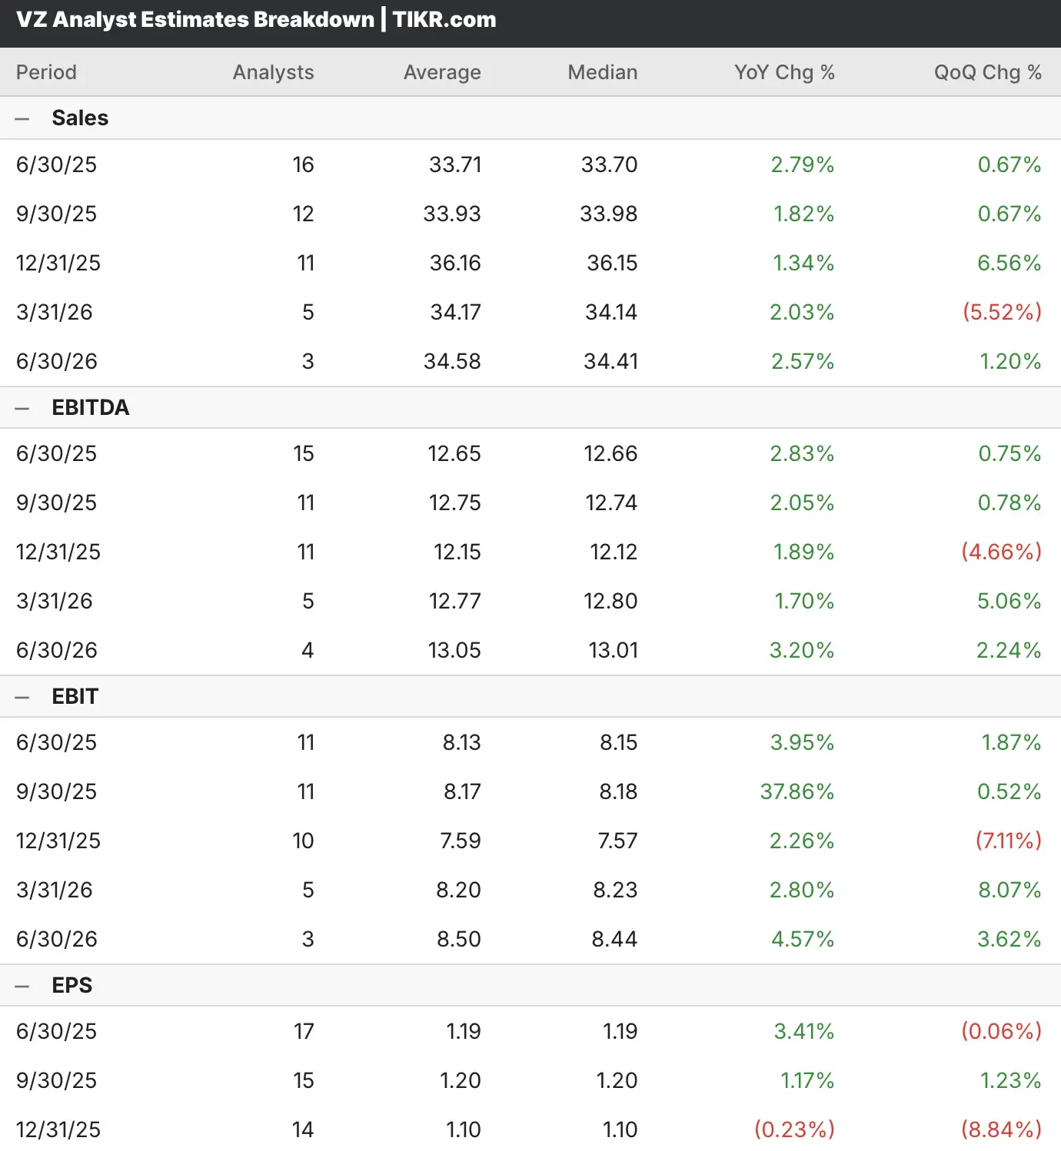Select the EBIT 6/30/26 period row
This screenshot has width=1061, height=1151.
(56, 939)
